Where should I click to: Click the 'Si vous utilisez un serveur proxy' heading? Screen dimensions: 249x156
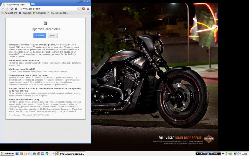point(25,100)
